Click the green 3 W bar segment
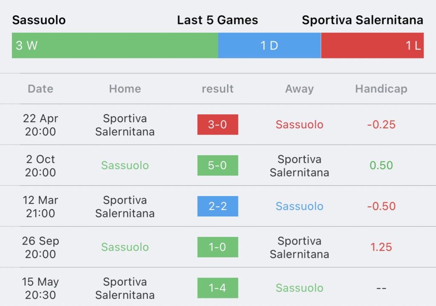The width and height of the screenshot is (436, 306). point(115,45)
